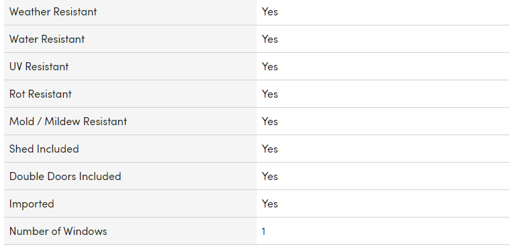Select the Shed Included label
Image resolution: width=516 pixels, height=249 pixels.
(44, 149)
